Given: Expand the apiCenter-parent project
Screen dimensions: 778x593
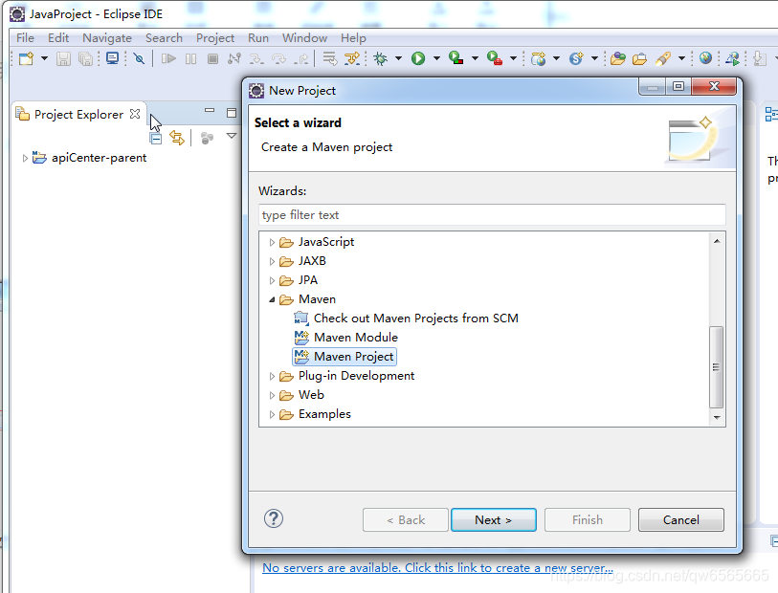Looking at the screenshot, I should pos(25,158).
